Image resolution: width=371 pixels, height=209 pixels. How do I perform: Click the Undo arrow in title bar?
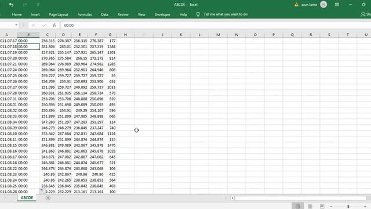11,5
